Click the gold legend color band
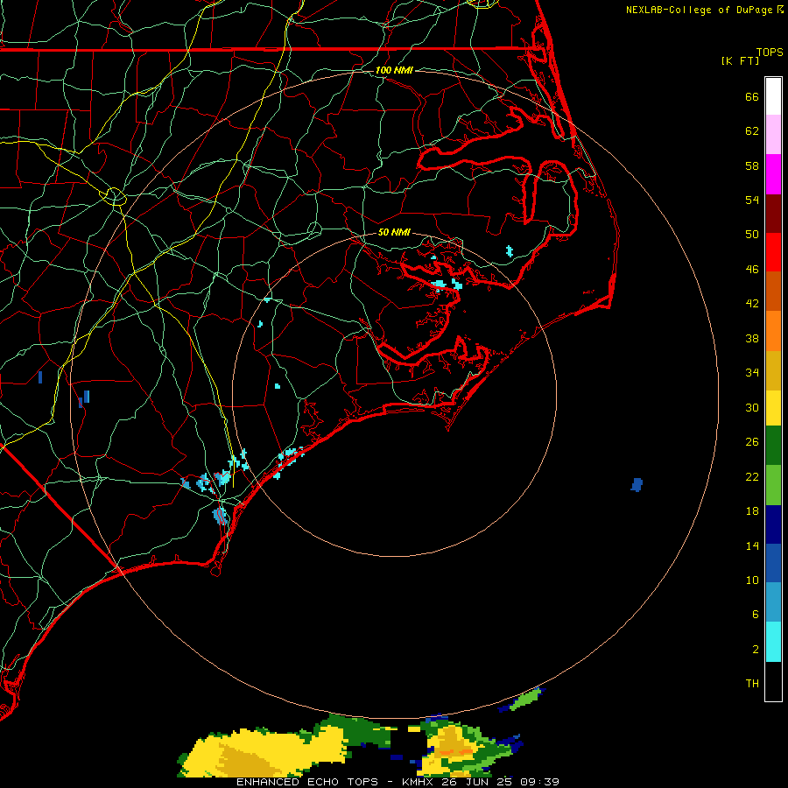 773,371
